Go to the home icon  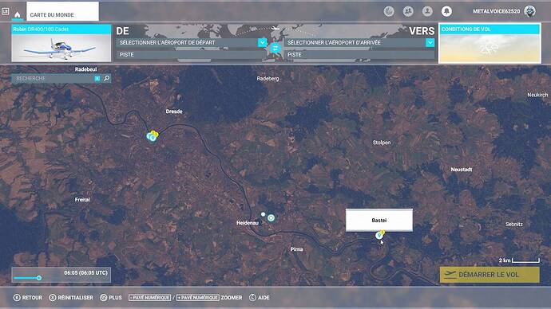click(17, 14)
